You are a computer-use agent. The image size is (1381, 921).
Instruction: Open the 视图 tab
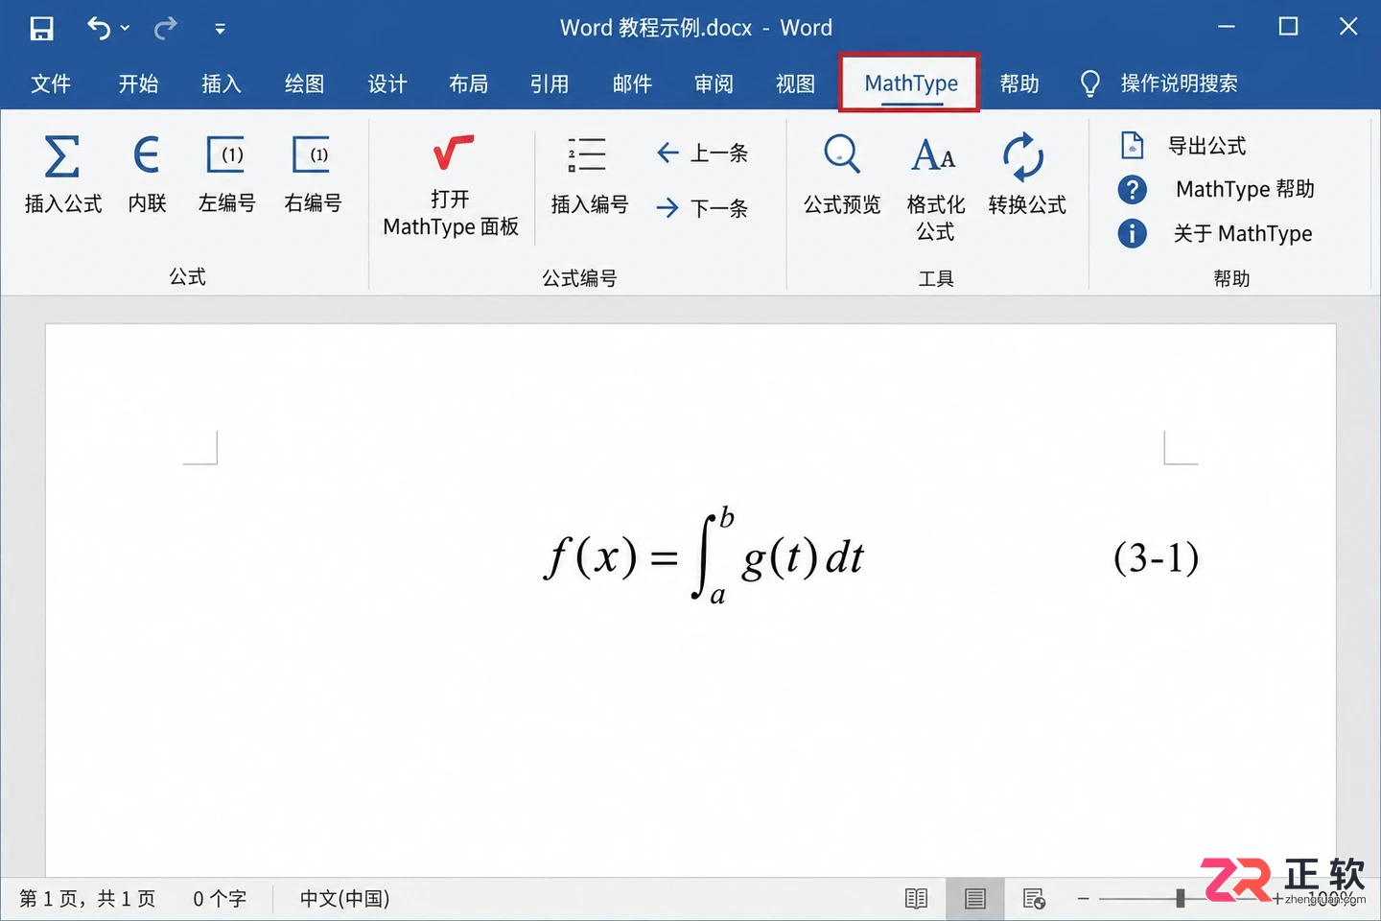[795, 83]
